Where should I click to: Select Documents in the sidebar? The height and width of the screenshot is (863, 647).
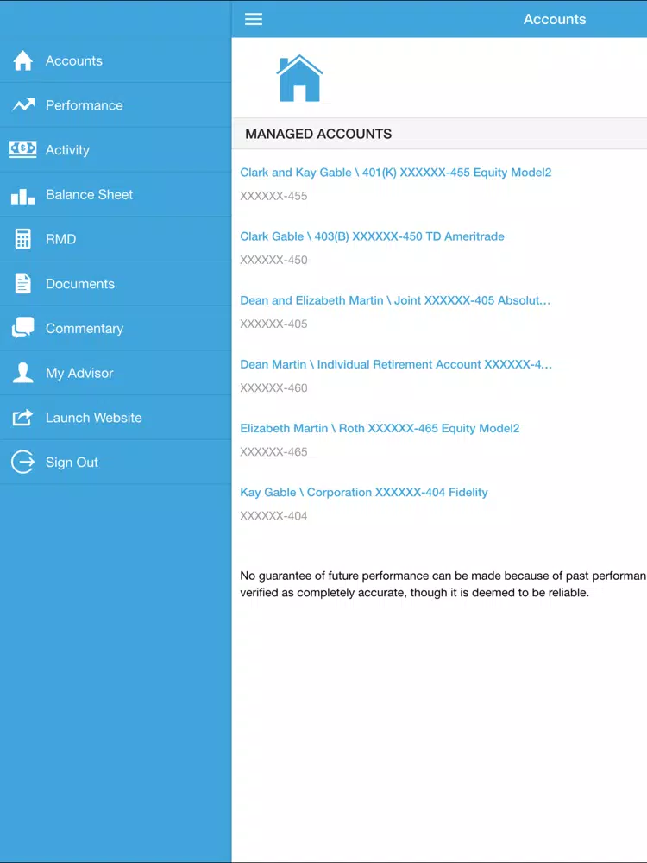click(x=116, y=283)
